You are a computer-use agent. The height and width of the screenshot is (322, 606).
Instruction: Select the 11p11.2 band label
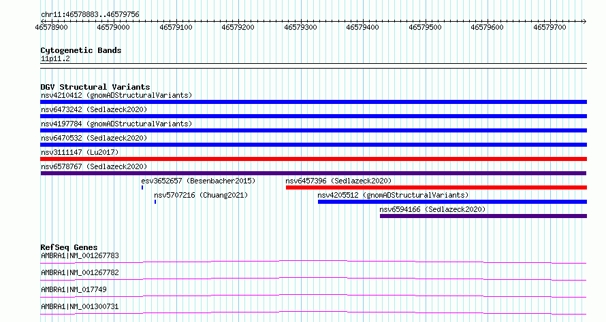[x=55, y=59]
